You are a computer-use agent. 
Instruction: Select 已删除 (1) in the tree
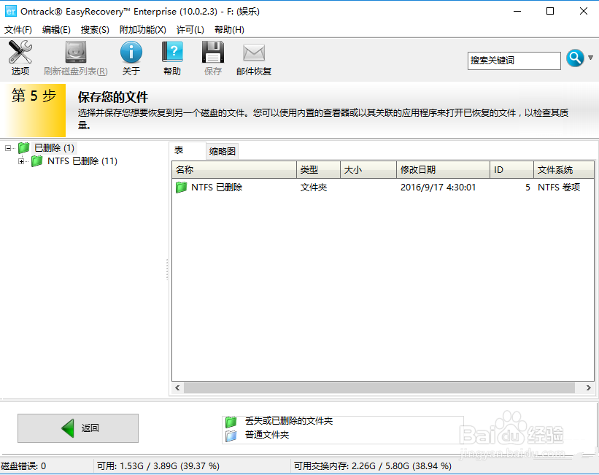[x=54, y=148]
